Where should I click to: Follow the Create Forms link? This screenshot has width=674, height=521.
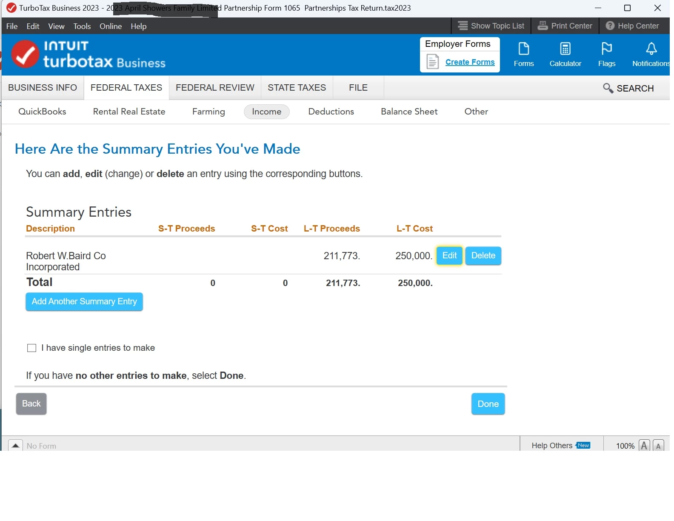click(x=470, y=62)
